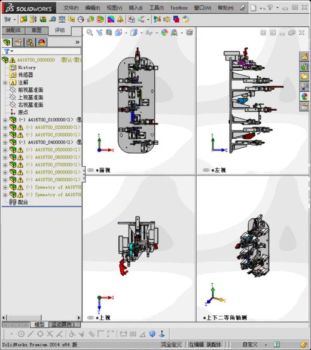Switch to the 草图 sketch tab
The image size is (311, 350).
[36, 31]
